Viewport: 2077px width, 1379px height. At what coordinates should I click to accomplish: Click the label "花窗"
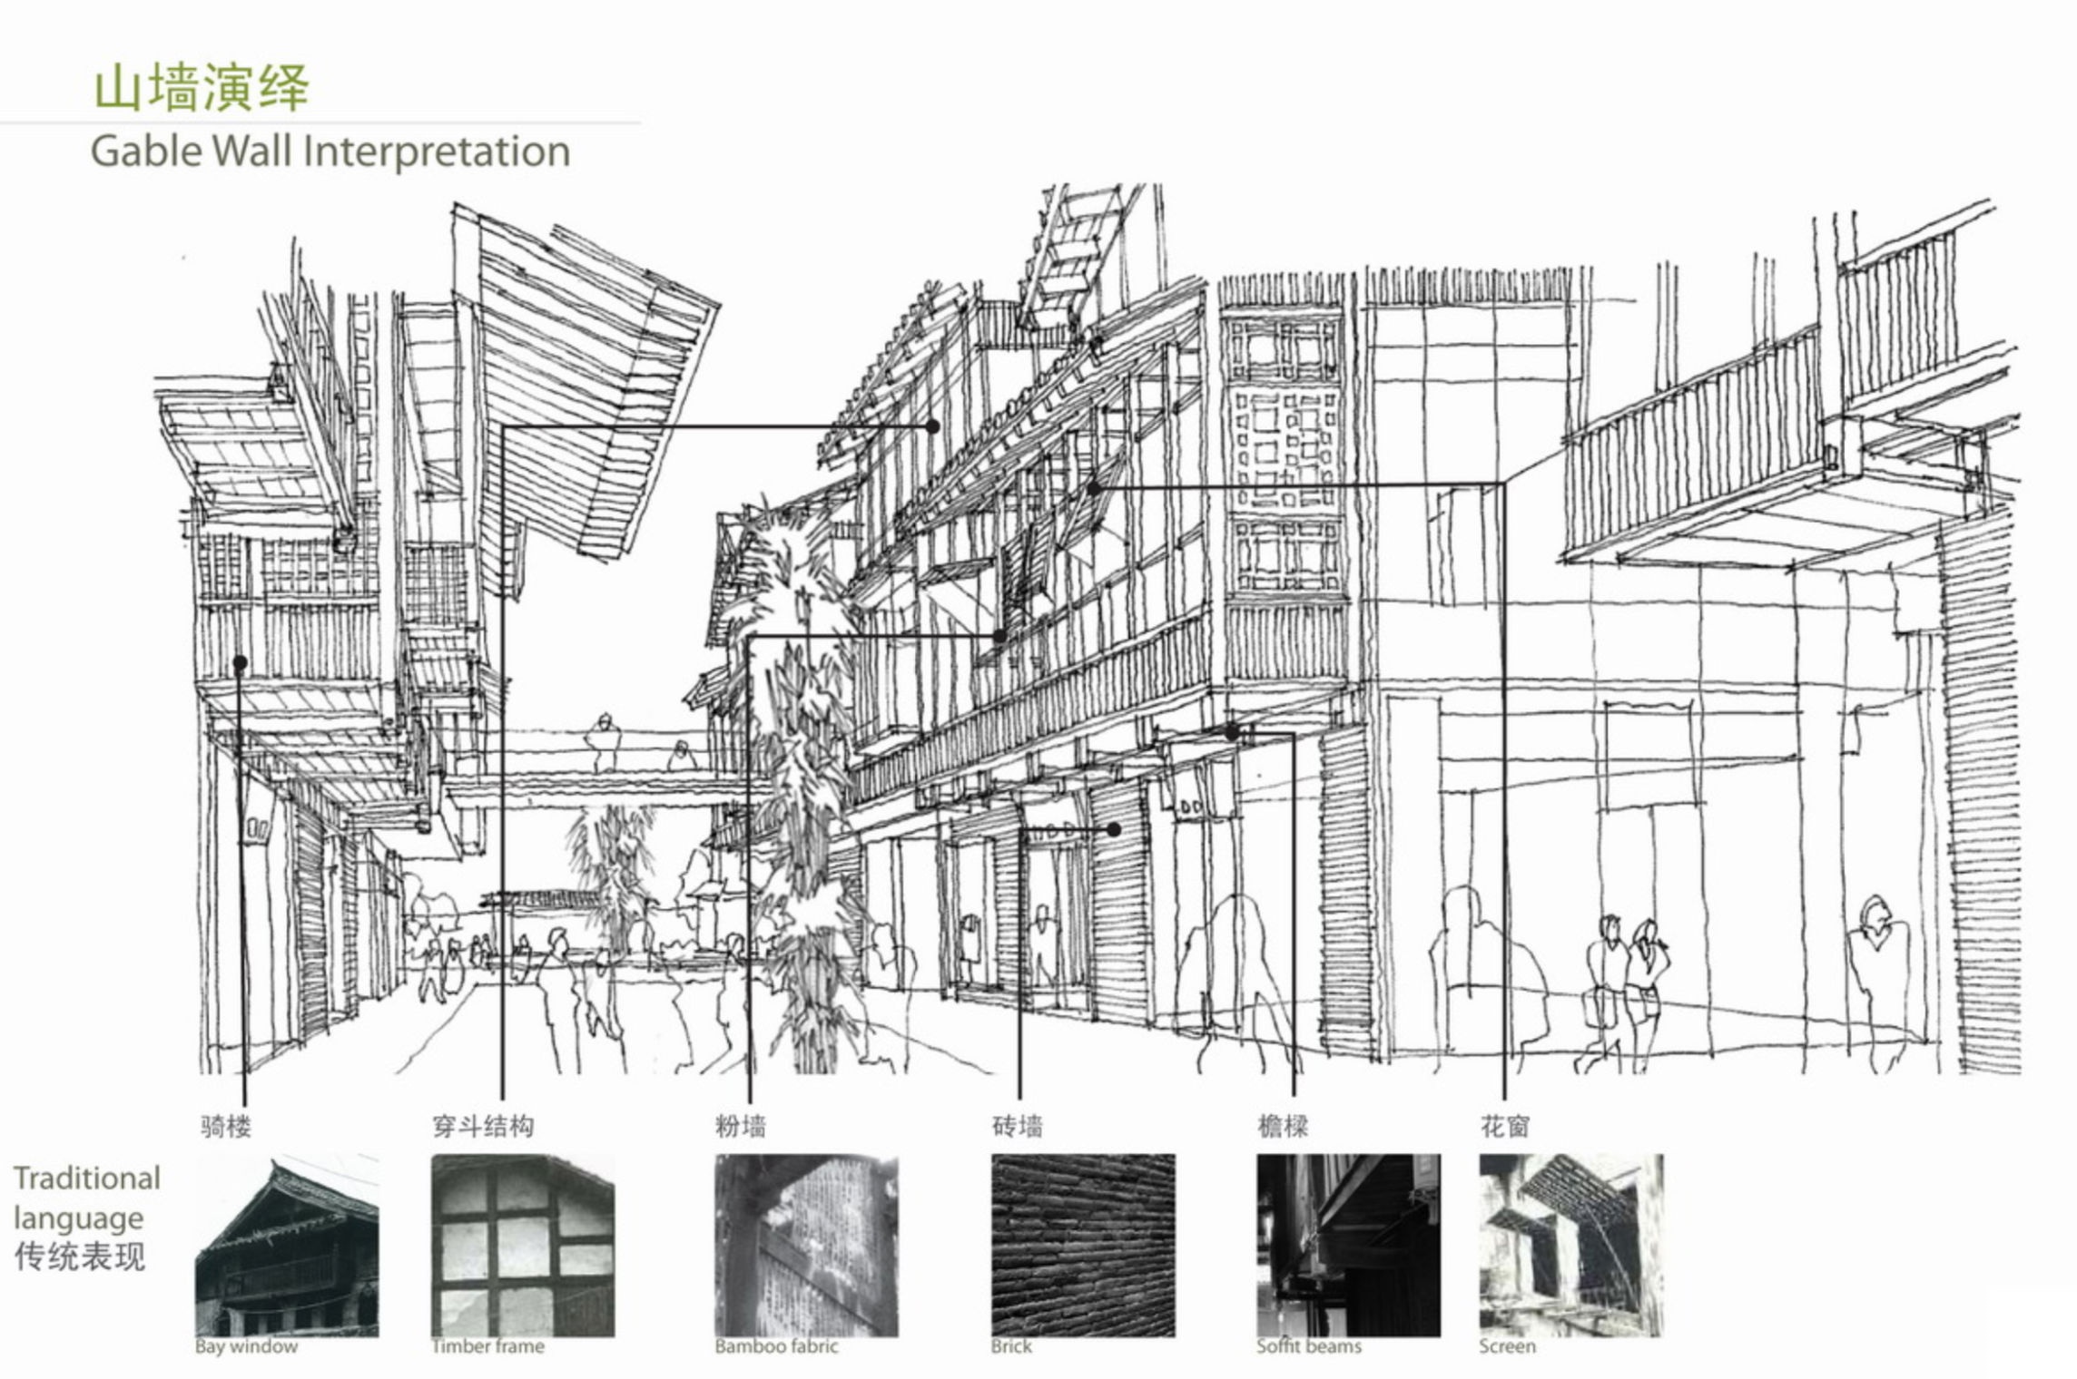click(1505, 1127)
